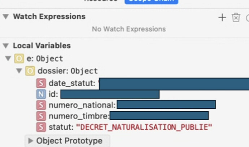Click the string icon beside numero_national

pyautogui.click(x=41, y=105)
